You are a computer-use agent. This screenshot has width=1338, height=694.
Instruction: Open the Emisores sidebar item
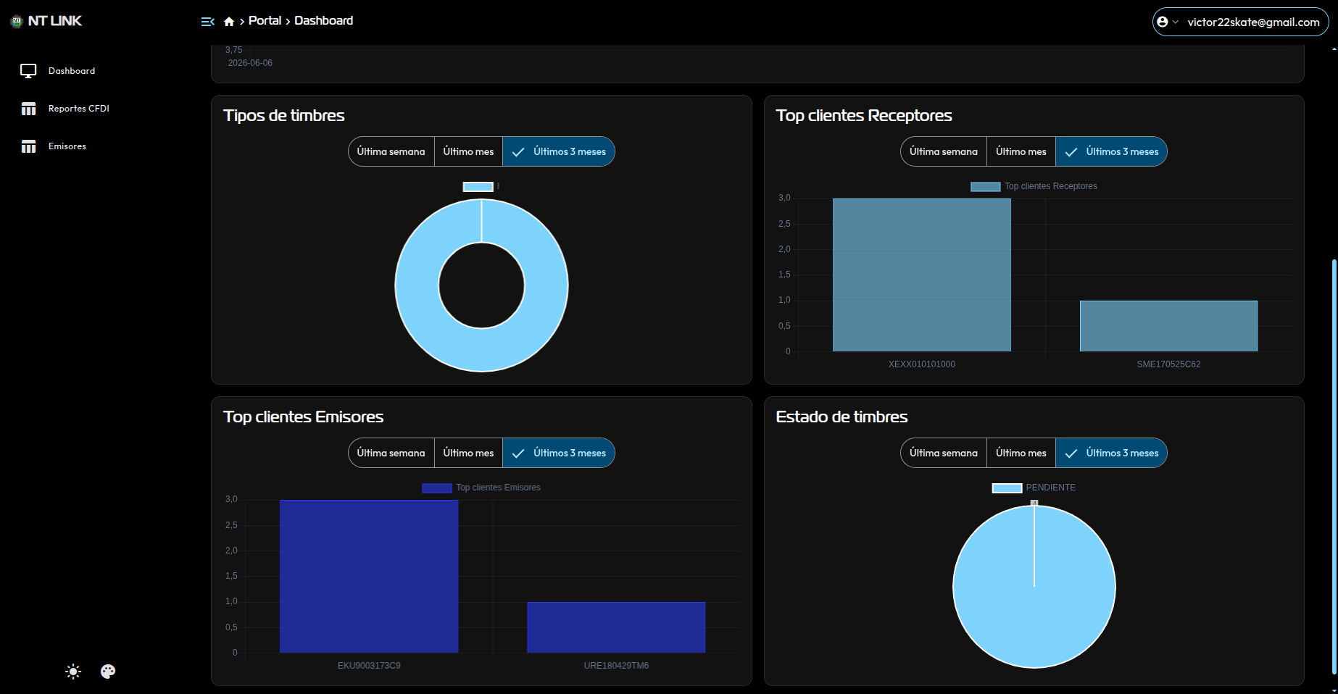click(67, 146)
